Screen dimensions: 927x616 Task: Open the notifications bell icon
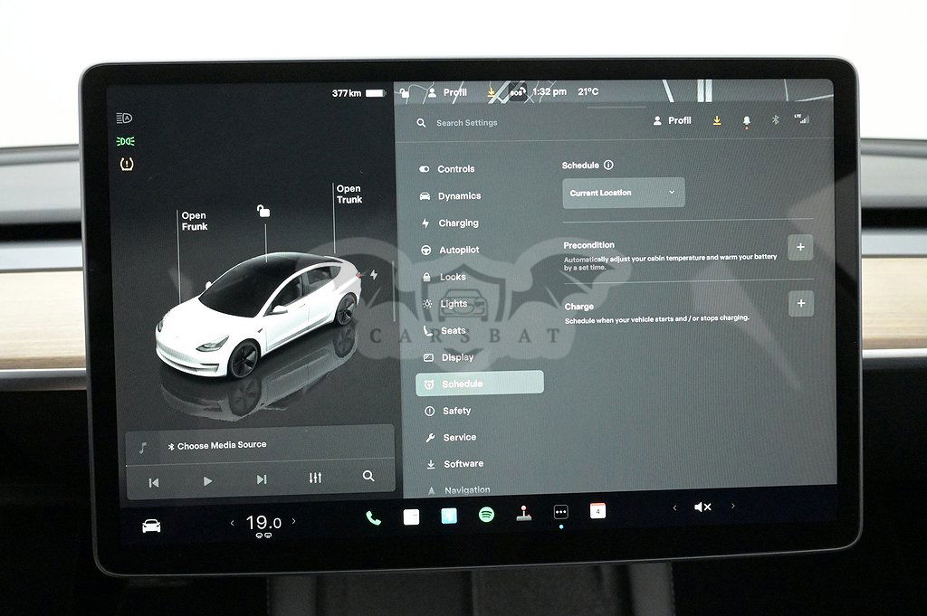pyautogui.click(x=747, y=120)
